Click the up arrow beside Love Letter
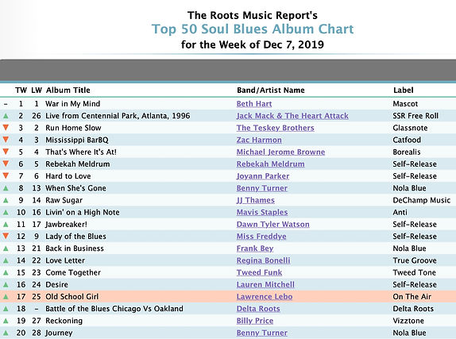Image resolution: width=456 pixels, height=339 pixels. [6, 260]
